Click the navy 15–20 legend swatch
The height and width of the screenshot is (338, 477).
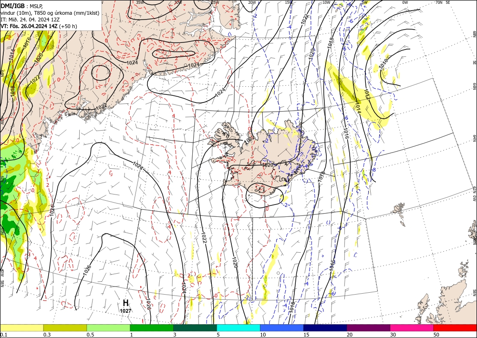tap(325, 328)
